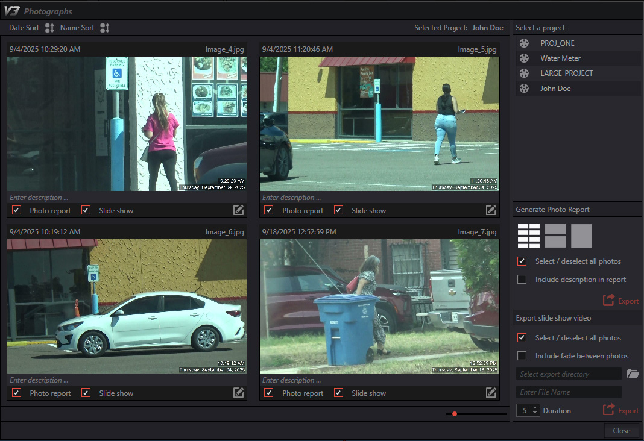644x441 pixels.
Task: Click the Name Sort order icon
Action: tap(105, 28)
